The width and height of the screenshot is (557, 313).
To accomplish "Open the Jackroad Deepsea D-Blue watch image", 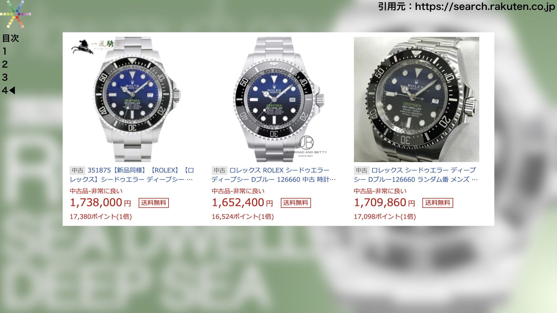I will (274, 99).
